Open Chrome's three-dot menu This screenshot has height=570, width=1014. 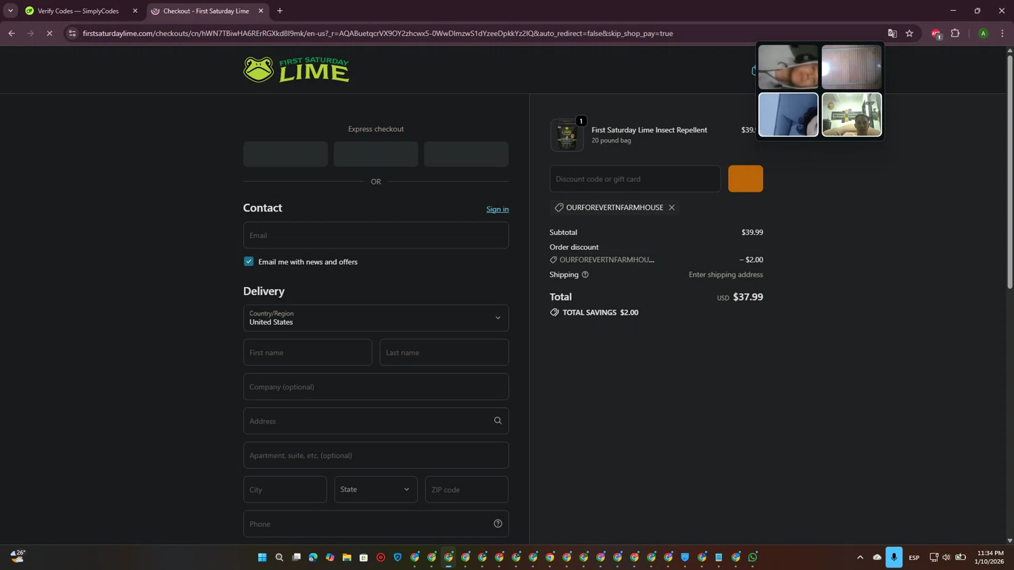point(1002,33)
